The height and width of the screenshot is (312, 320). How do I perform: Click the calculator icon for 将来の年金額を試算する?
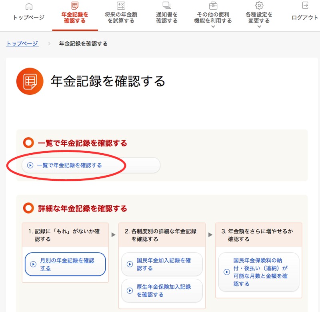click(x=121, y=6)
